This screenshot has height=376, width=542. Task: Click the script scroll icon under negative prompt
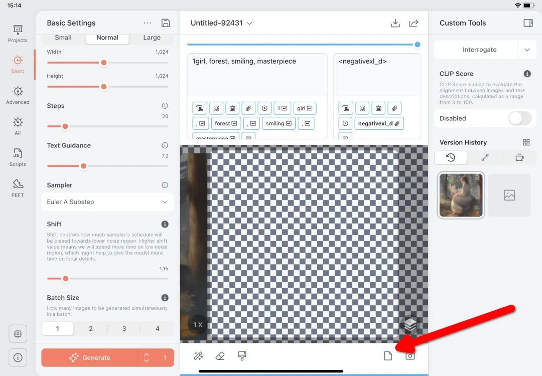point(346,108)
